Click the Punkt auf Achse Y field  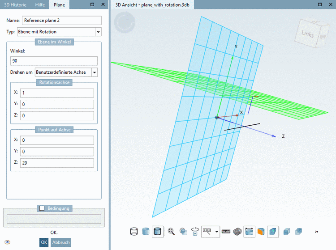[57, 152]
